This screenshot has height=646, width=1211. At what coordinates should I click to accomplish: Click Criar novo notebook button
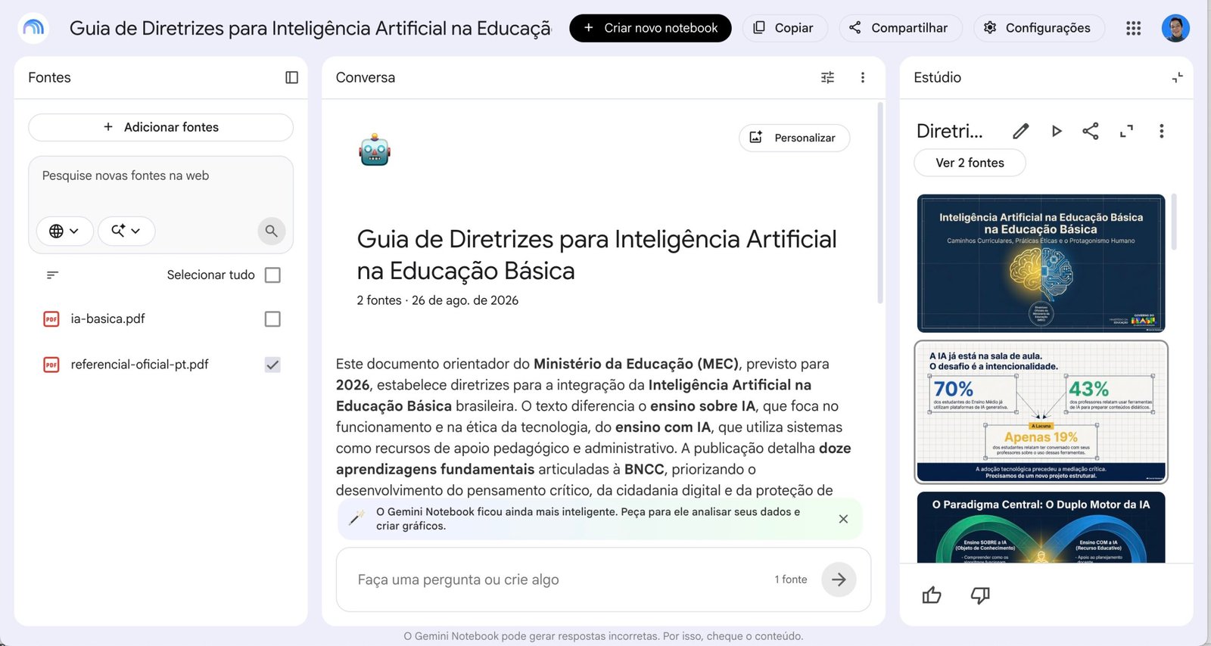click(650, 28)
